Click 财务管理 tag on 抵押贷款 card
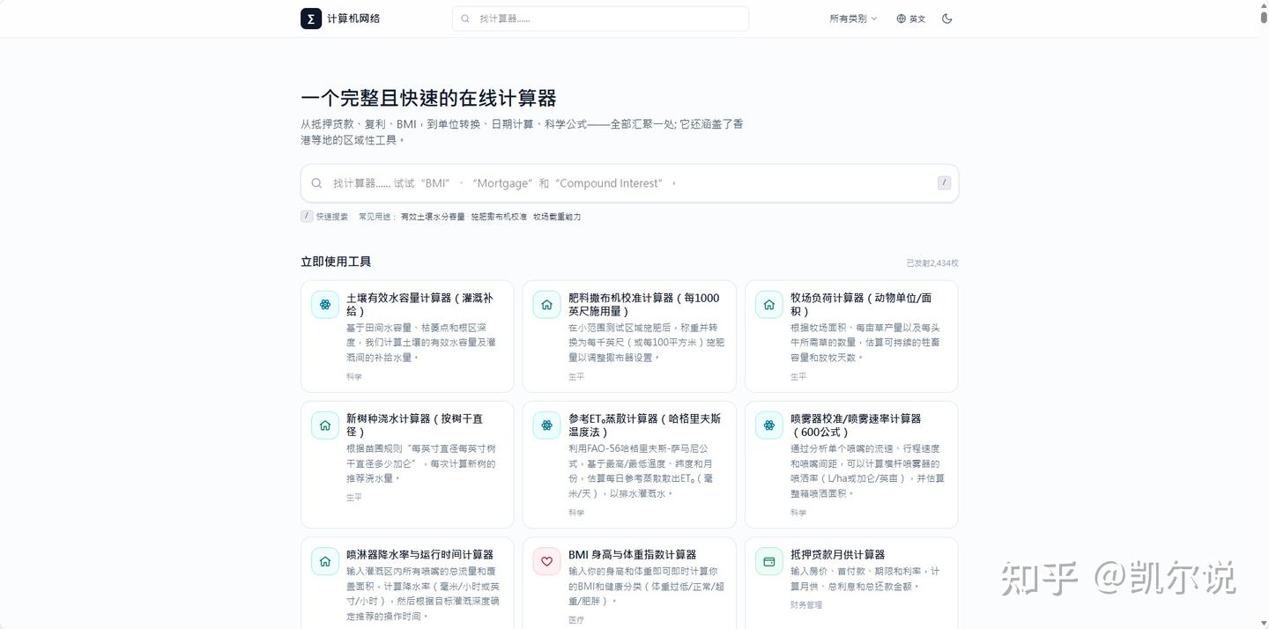 pyautogui.click(x=806, y=605)
